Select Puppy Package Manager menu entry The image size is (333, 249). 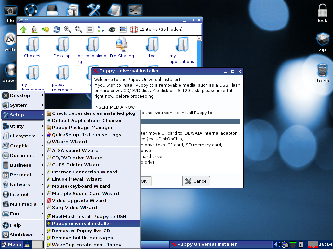93,128
